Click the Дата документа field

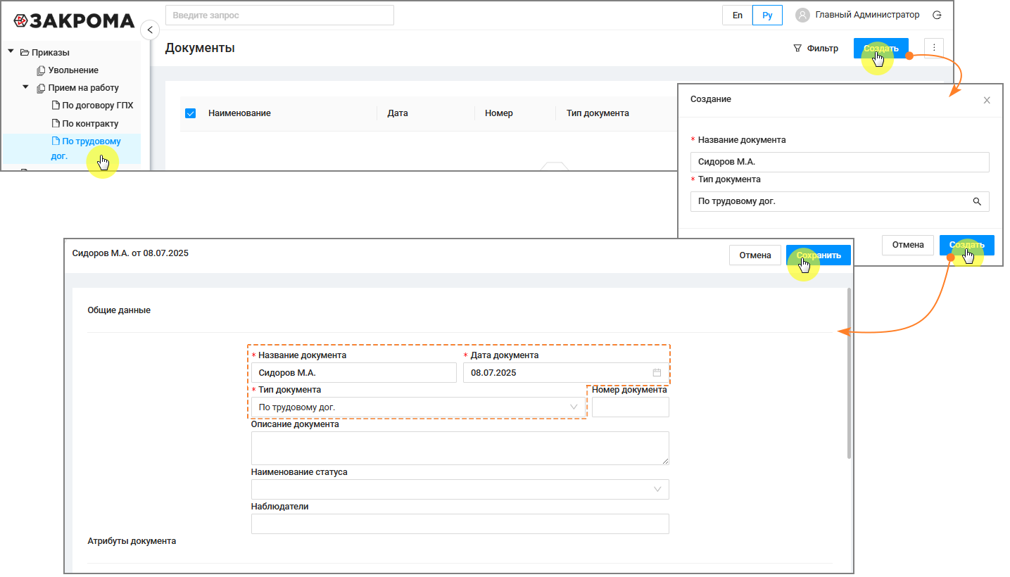point(566,373)
